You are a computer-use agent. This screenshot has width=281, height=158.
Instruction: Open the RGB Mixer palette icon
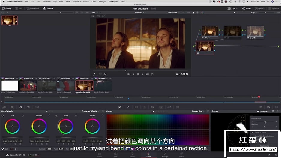pos(29,107)
